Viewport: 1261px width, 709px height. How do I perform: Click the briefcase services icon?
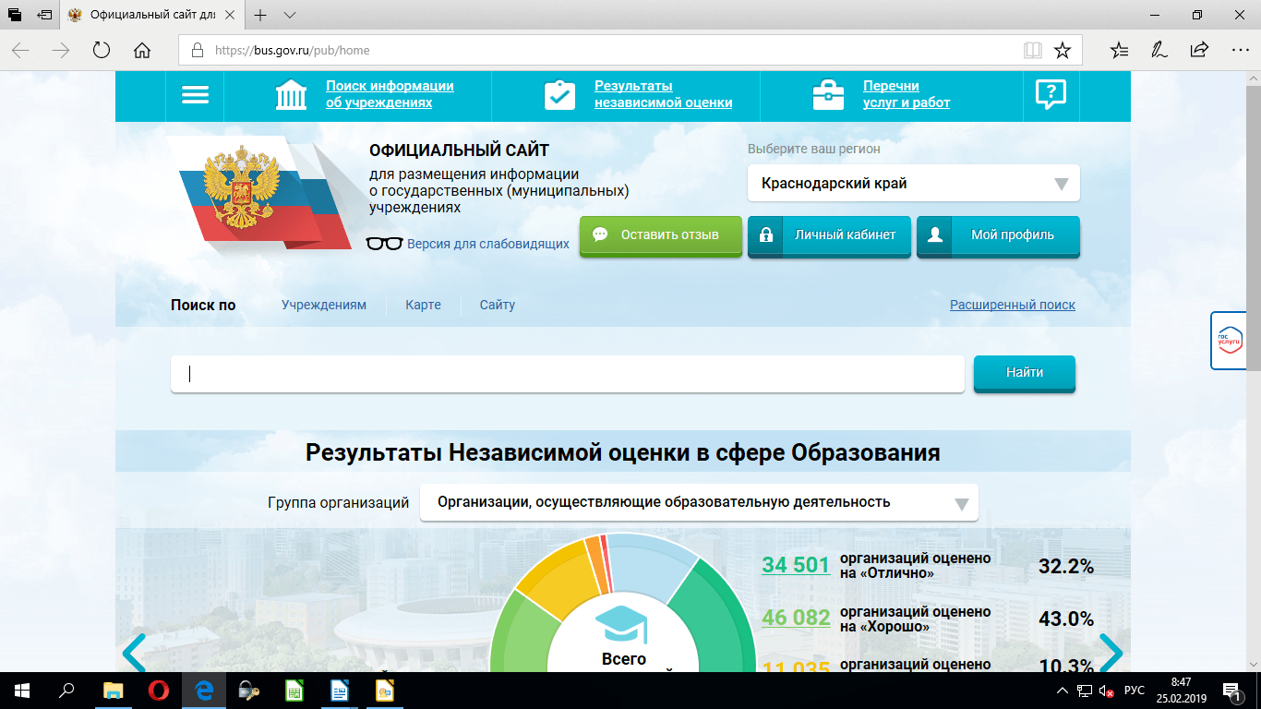tap(828, 95)
